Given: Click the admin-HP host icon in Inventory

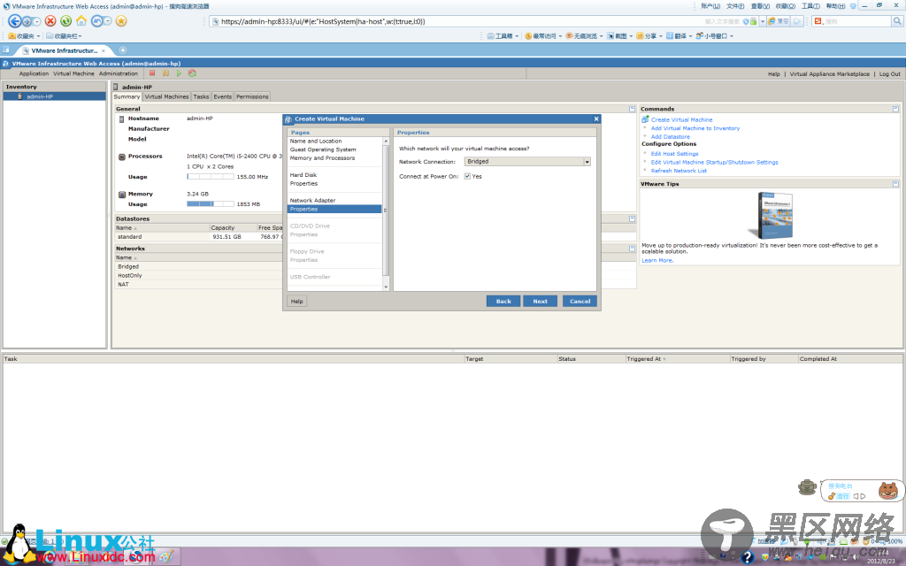Looking at the screenshot, I should point(19,96).
